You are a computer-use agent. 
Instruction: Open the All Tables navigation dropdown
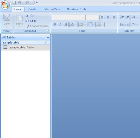(43, 37)
